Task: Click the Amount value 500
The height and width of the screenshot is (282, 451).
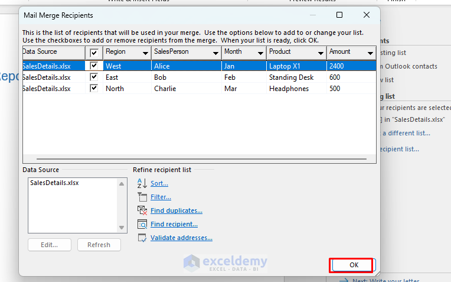Action: [351, 89]
